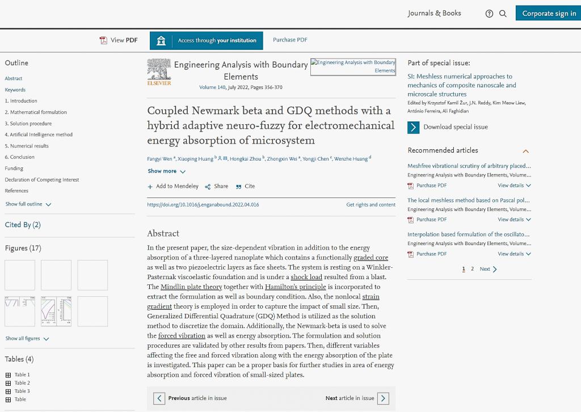
Task: Collapse the Recommended articles section
Action: (525, 151)
